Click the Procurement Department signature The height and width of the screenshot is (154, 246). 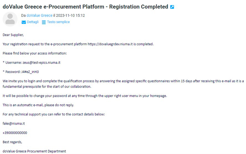tap(34, 151)
